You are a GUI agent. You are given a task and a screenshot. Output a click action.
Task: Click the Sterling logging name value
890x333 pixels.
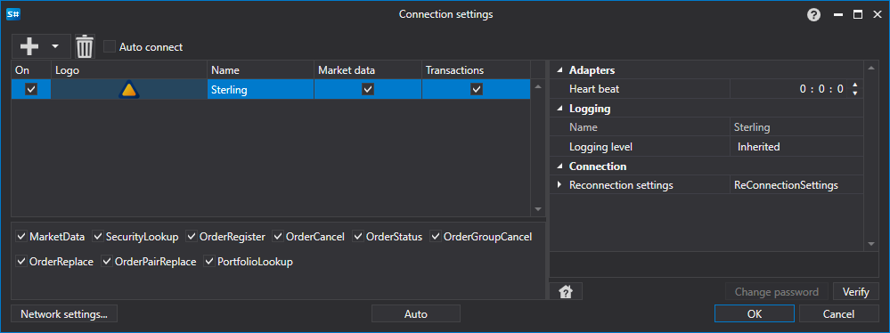(x=796, y=127)
